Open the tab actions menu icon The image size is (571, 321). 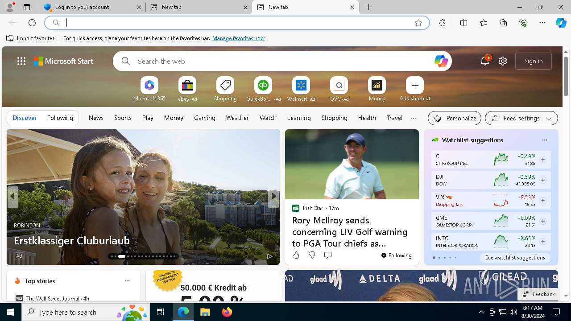pyautogui.click(x=27, y=7)
